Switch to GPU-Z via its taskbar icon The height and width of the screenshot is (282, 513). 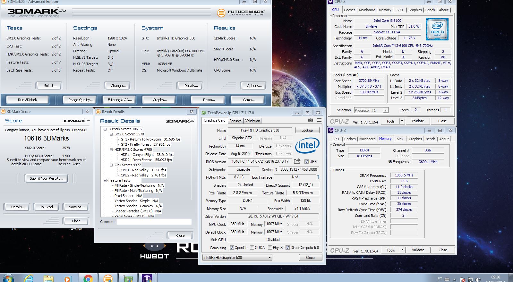pos(128,278)
